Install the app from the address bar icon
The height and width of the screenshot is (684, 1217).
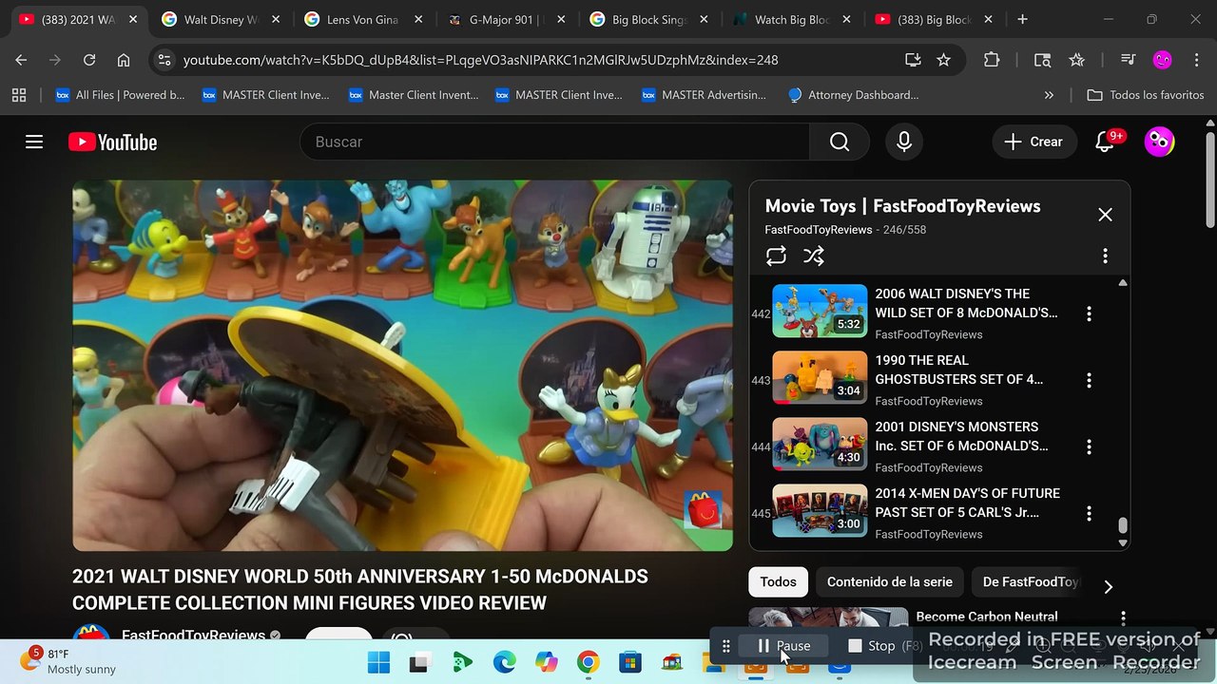point(913,60)
